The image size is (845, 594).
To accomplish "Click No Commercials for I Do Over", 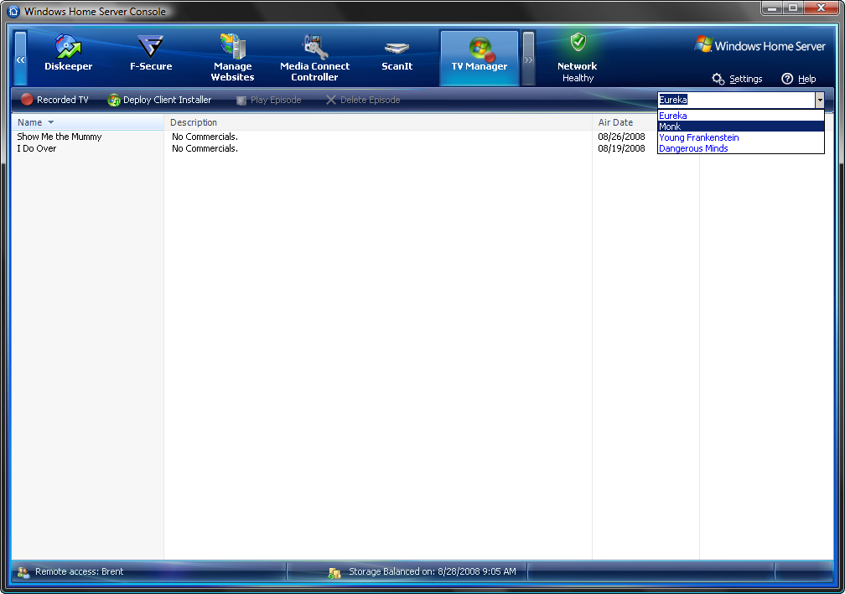I will pos(205,148).
